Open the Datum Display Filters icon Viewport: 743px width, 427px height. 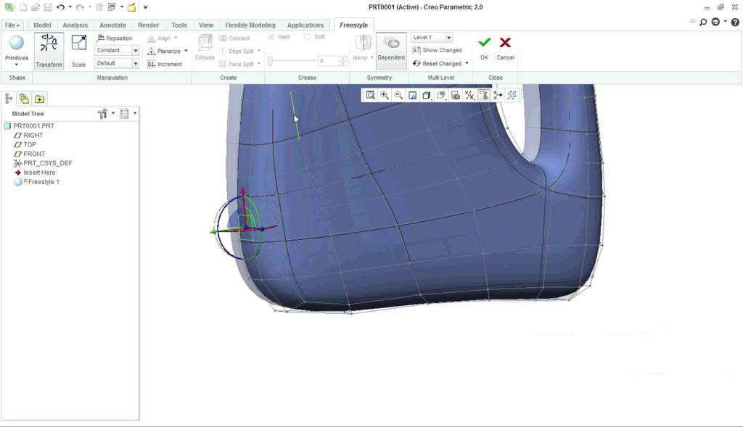point(469,95)
